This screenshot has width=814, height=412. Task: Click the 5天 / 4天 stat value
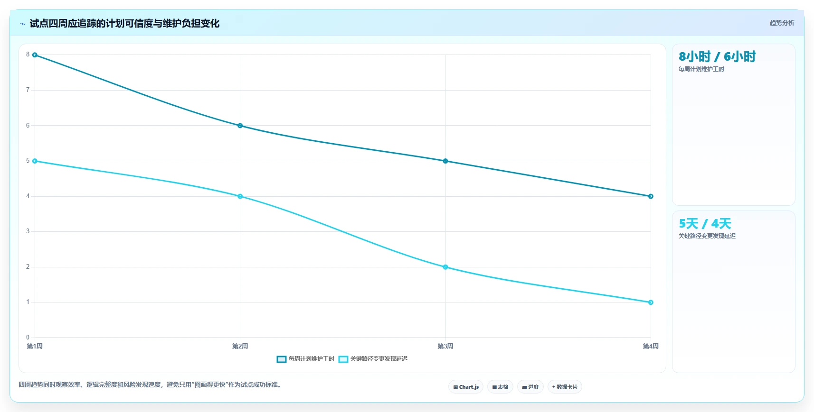(x=705, y=224)
